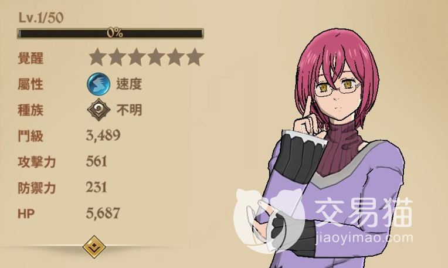
Task: Open the jiaoyimao.com watermark link
Action: pos(364,238)
